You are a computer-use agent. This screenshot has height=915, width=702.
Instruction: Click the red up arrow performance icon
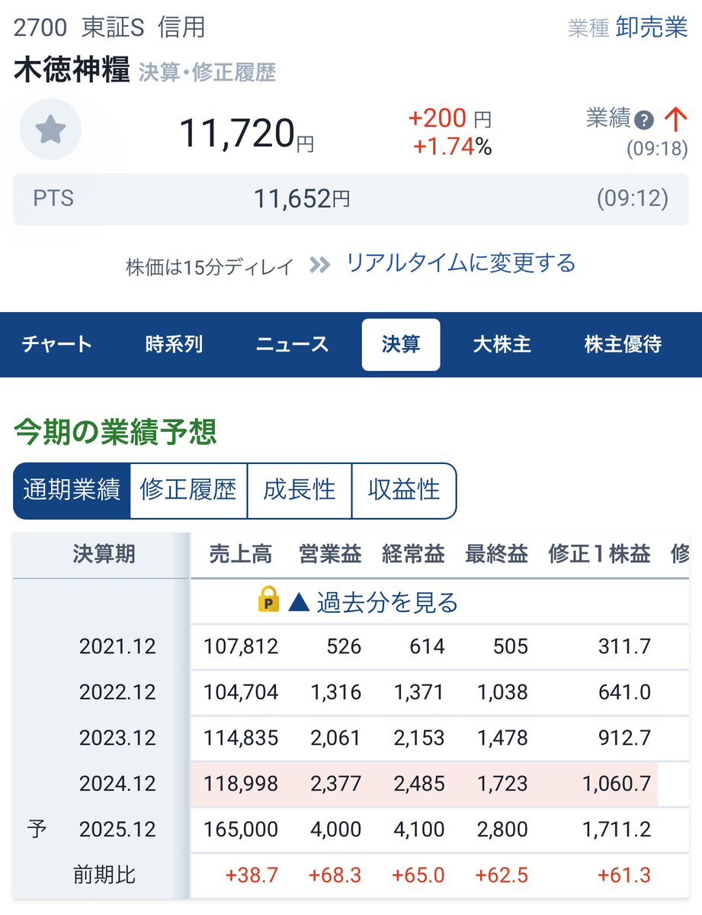coord(675,119)
